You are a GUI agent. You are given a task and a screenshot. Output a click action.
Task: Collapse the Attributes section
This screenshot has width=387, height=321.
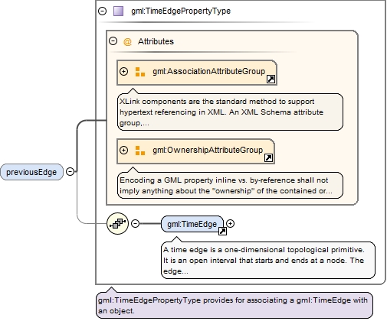[x=113, y=41]
